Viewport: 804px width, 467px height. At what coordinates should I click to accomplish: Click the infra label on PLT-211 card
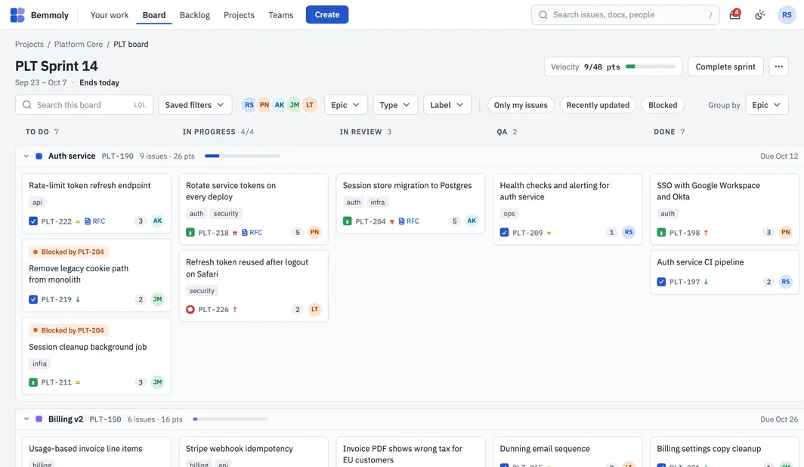coord(39,364)
